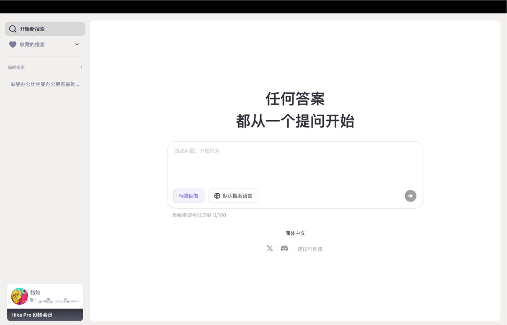Open the 简体中文 language selector

tap(294, 233)
